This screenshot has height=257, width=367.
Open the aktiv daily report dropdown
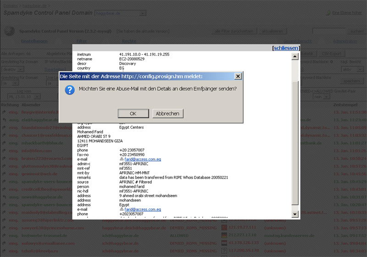[352, 69]
